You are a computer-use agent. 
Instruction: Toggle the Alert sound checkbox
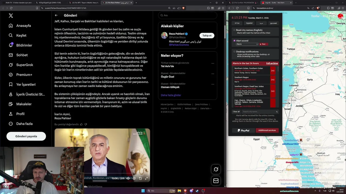point(234,41)
